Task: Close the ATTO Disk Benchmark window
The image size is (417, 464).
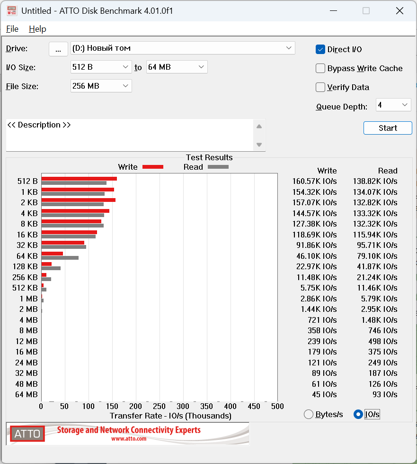Action: (x=399, y=11)
